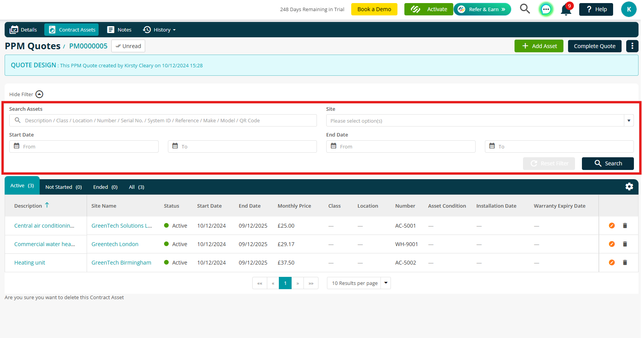Image resolution: width=642 pixels, height=338 pixels.
Task: Edit the Central air conditioning asset
Action: (x=612, y=226)
